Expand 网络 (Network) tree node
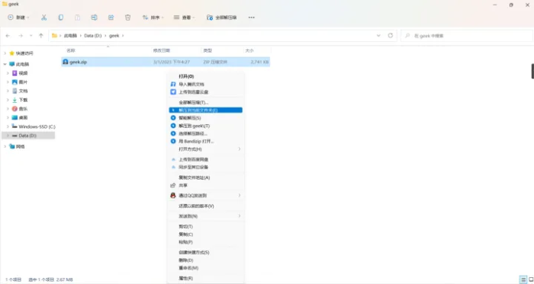Screen dimensions: 534x284 tap(5, 146)
